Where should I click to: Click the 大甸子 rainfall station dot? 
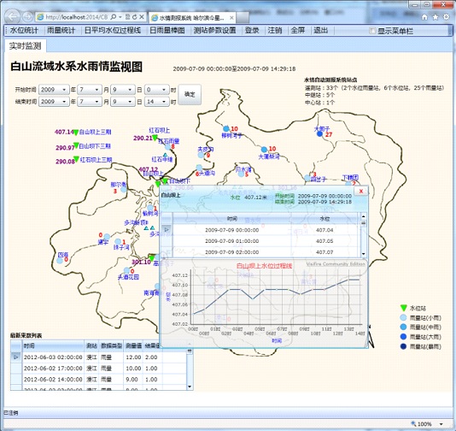[x=319, y=134]
